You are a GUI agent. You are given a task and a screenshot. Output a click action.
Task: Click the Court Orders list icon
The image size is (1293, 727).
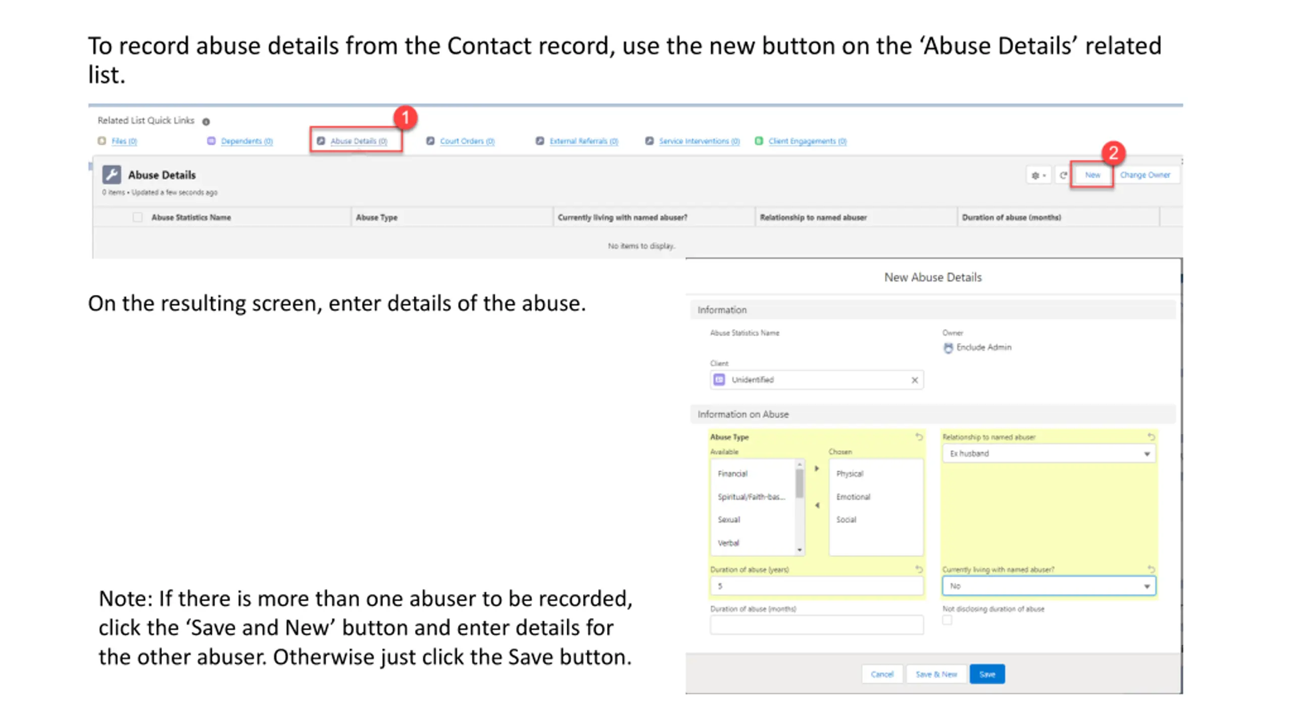430,141
